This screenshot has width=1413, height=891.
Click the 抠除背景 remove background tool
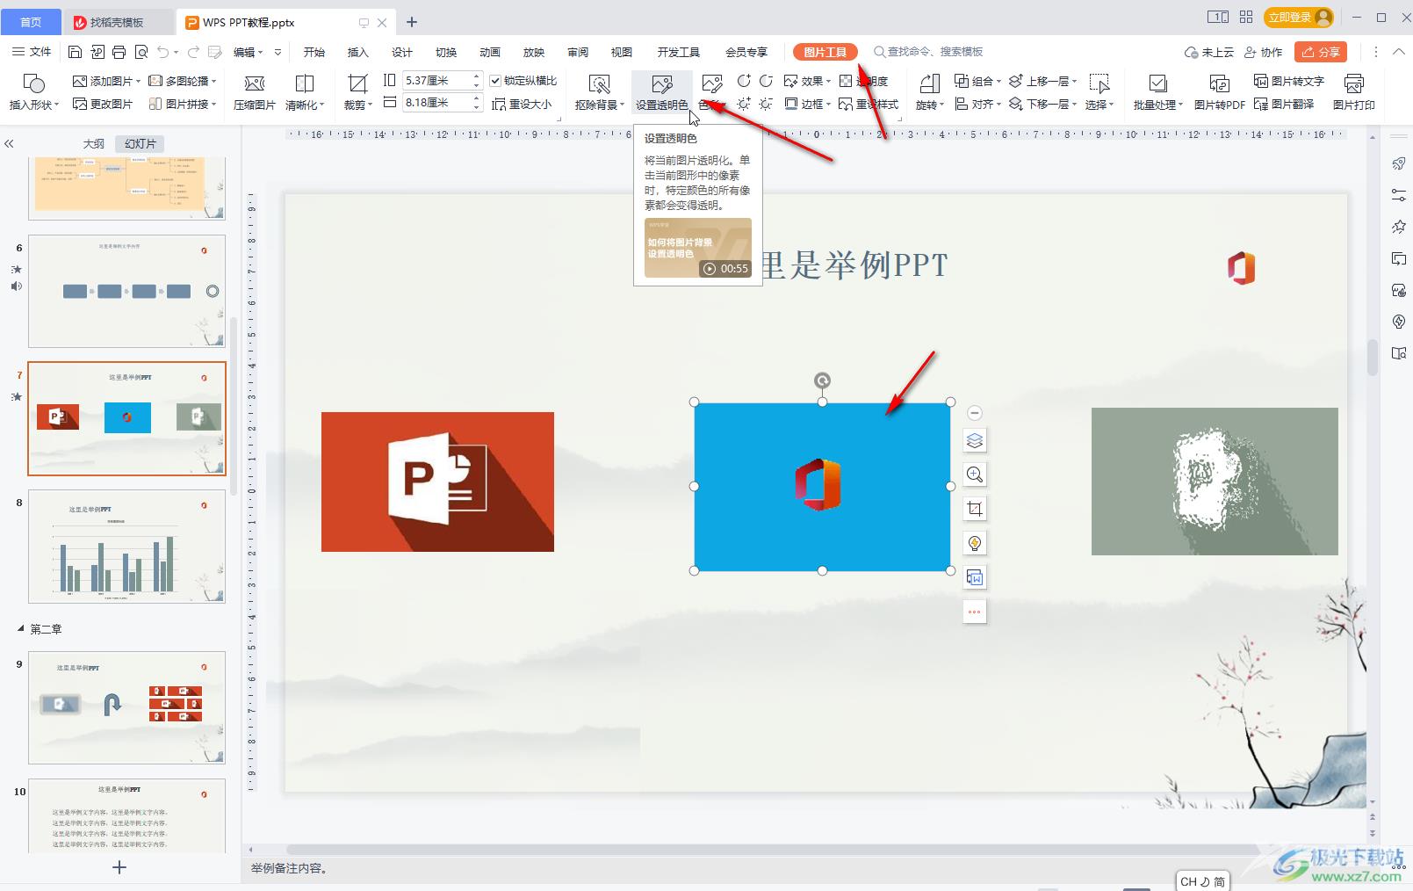[x=600, y=92]
